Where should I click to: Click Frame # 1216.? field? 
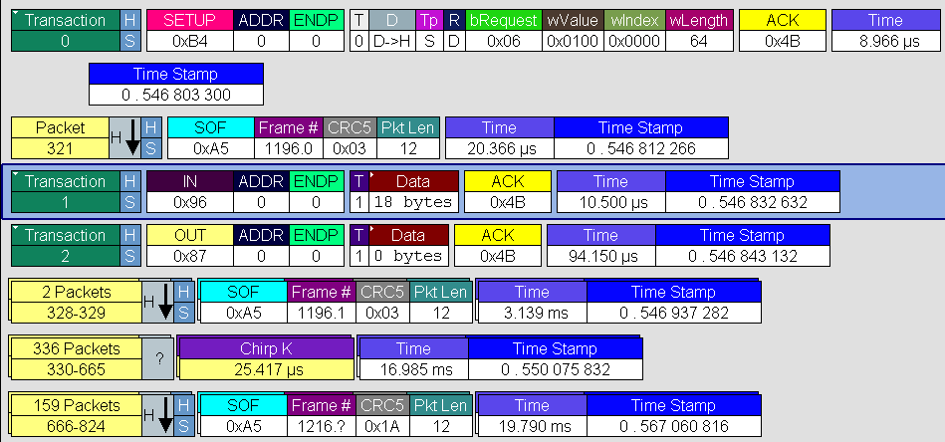coord(322,415)
